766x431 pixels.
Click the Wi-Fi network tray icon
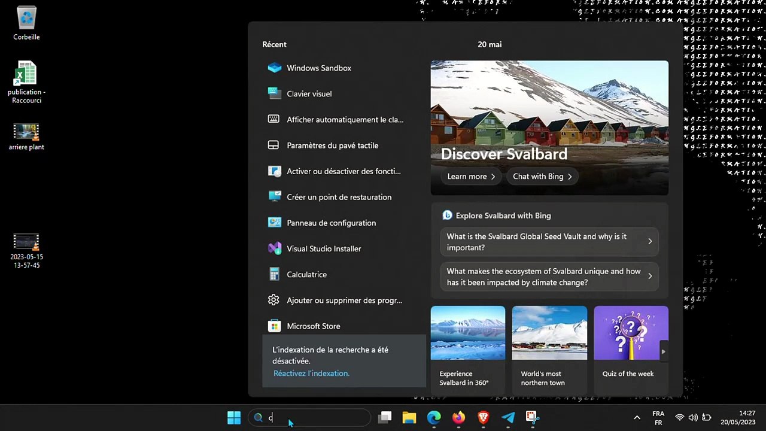[679, 417]
